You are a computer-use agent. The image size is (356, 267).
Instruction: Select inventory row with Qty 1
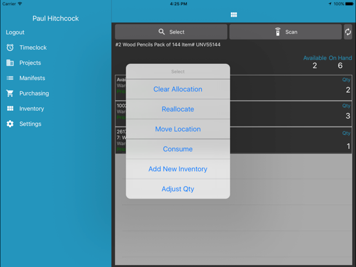click(x=233, y=140)
